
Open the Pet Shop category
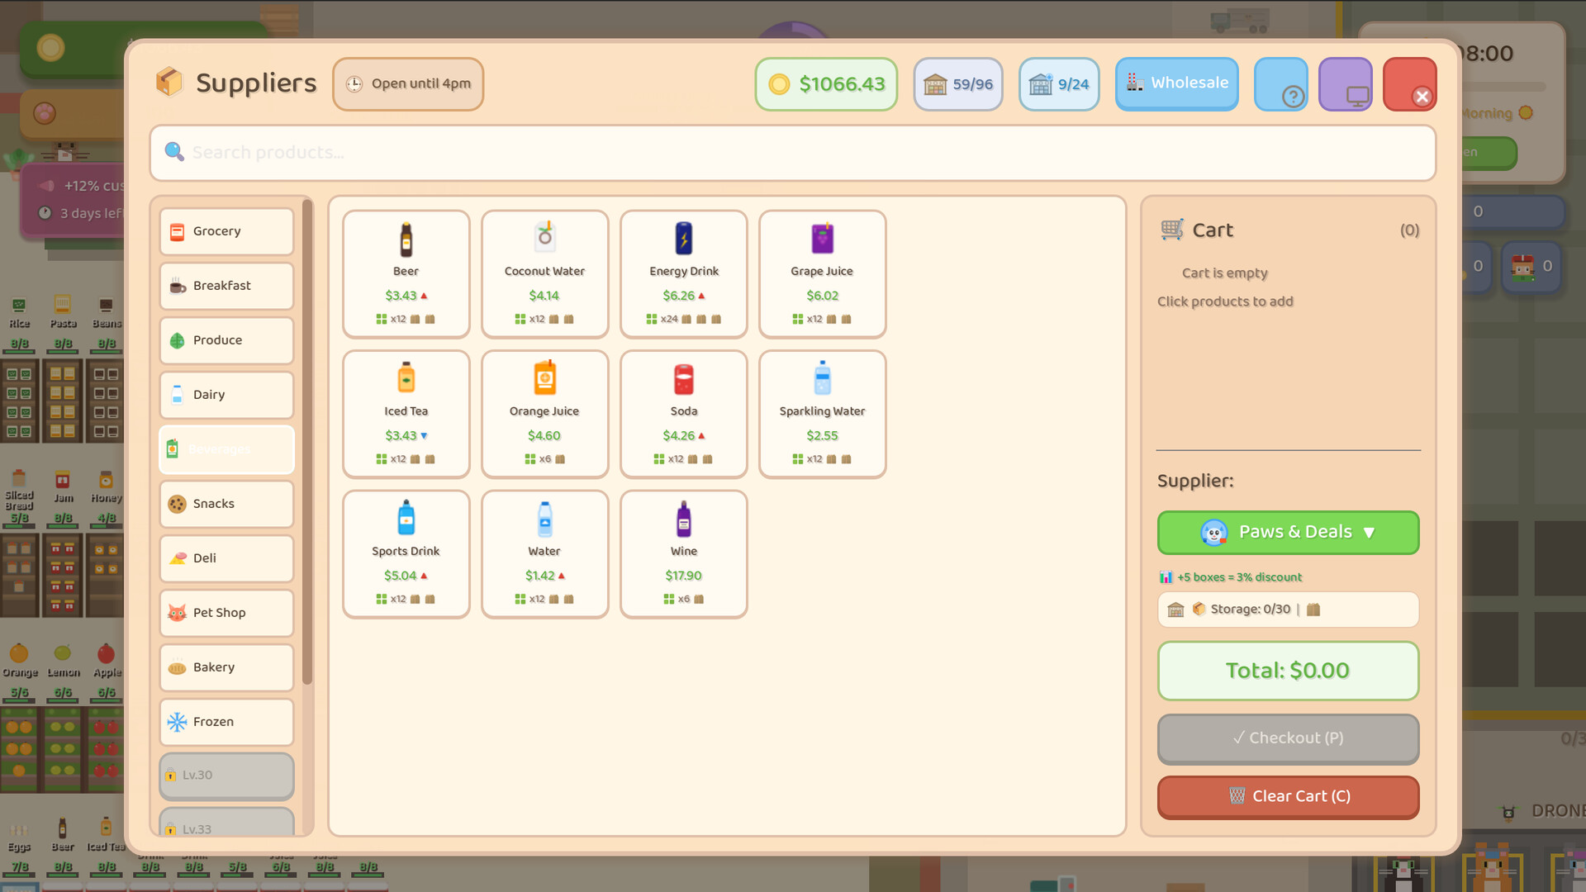226,613
